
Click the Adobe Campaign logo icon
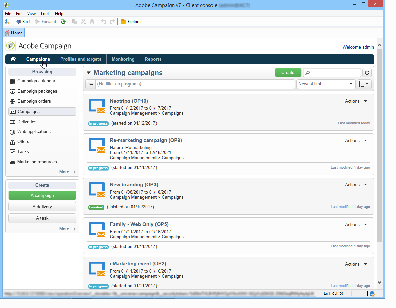coord(10,46)
